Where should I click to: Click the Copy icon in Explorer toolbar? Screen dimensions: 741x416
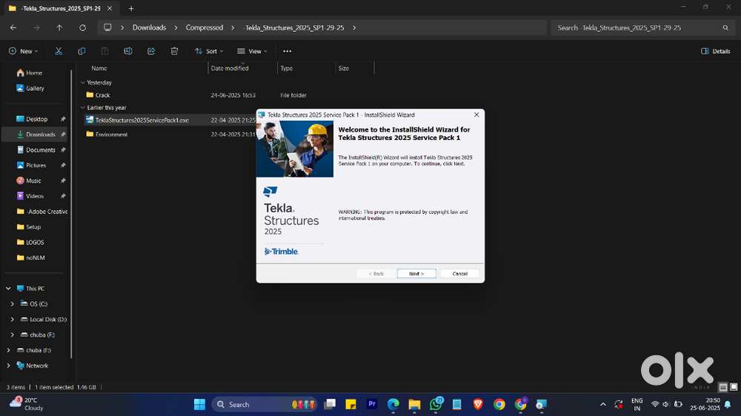[x=82, y=51]
